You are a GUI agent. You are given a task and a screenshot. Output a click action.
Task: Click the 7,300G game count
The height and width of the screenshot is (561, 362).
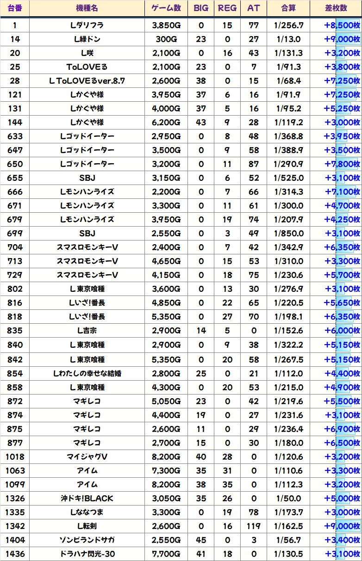[x=166, y=471]
